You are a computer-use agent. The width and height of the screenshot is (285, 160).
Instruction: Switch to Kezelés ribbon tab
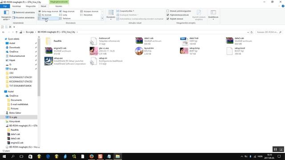pyautogui.click(x=59, y=6)
